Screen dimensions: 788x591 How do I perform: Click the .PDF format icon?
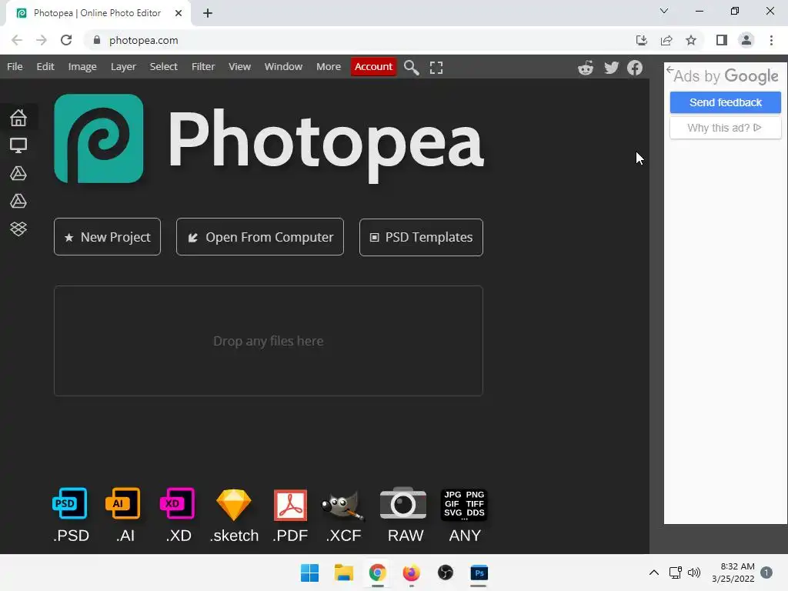(290, 505)
